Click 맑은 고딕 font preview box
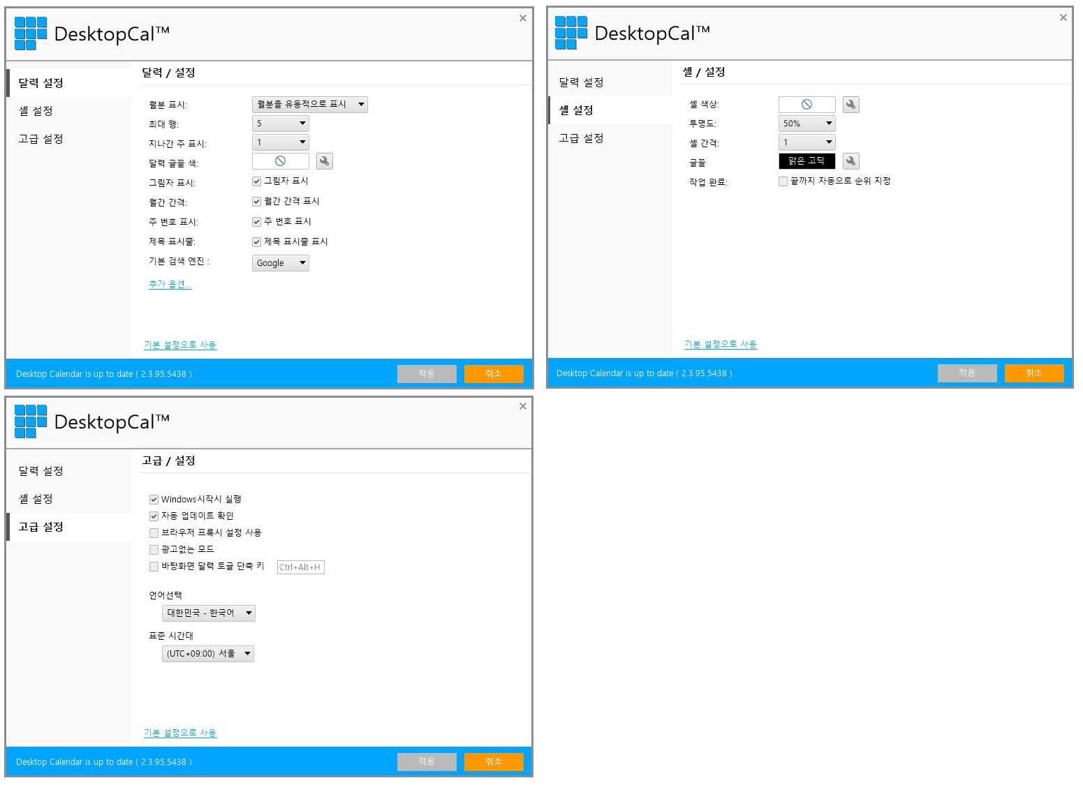 pyautogui.click(x=806, y=161)
